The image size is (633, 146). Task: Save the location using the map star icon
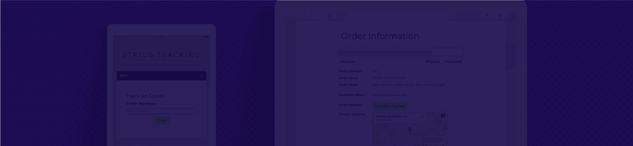[422, 117]
